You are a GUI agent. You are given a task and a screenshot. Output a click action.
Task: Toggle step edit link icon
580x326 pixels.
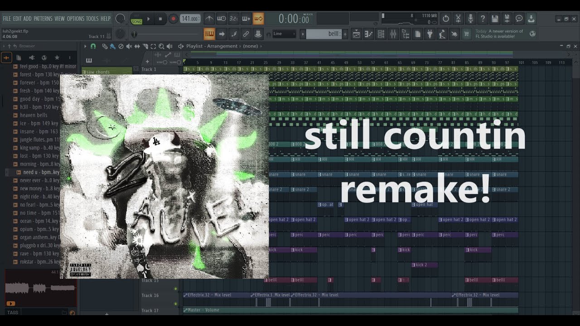point(246,34)
